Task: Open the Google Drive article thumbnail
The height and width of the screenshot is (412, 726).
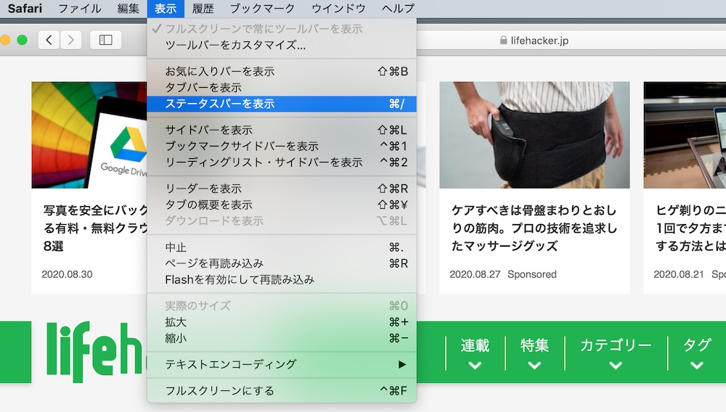Action: [x=89, y=135]
